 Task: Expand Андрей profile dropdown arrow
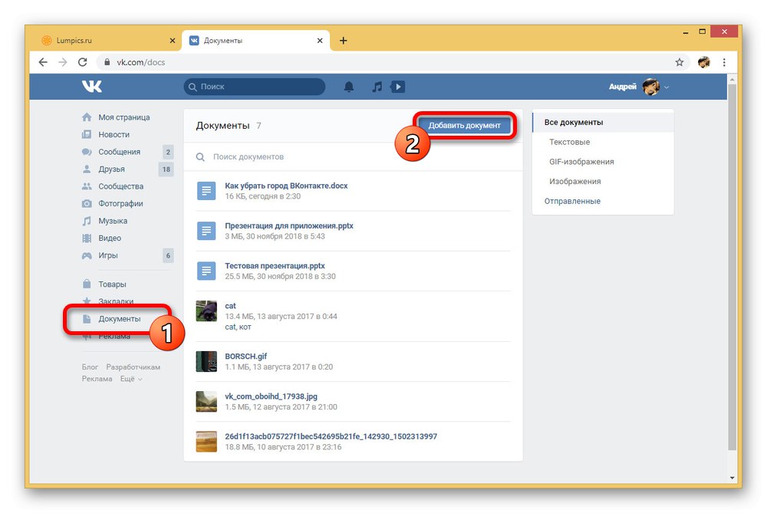click(667, 87)
